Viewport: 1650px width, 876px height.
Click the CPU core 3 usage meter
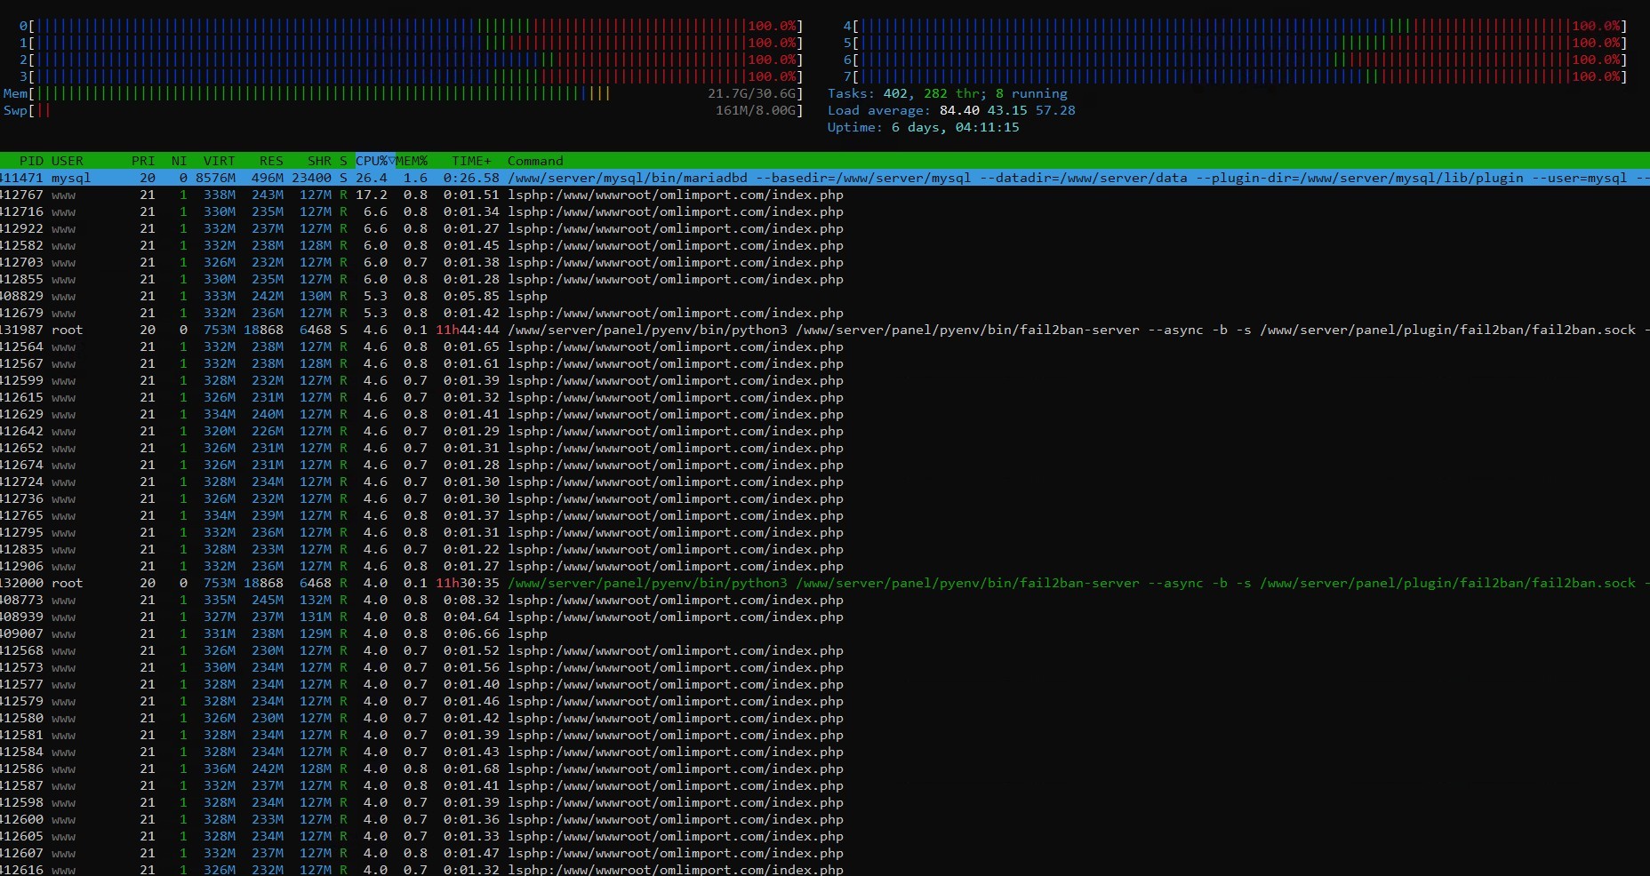click(x=411, y=77)
